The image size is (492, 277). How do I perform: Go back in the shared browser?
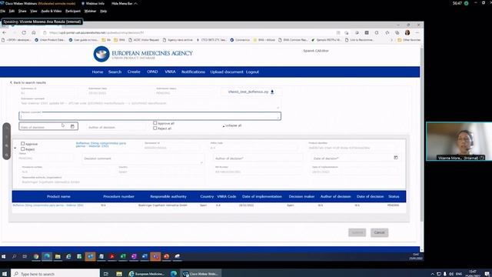click(x=5, y=32)
